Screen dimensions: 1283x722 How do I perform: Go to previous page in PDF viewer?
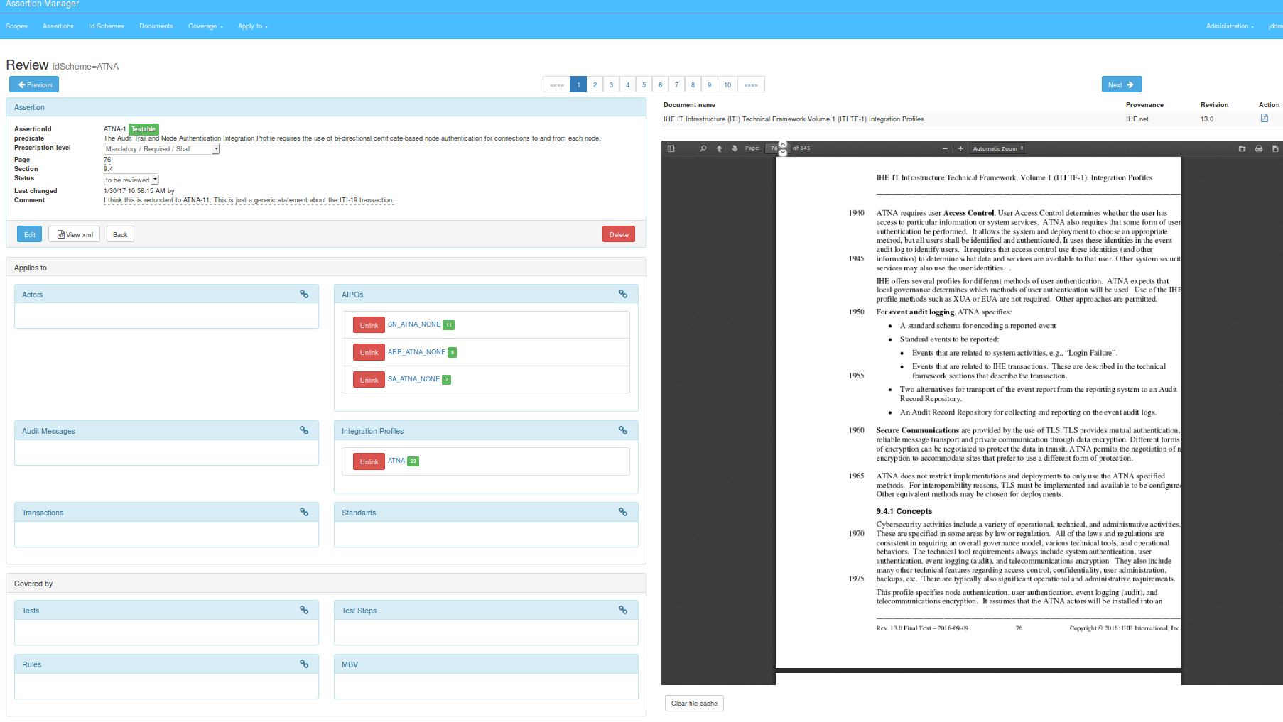[x=719, y=148]
